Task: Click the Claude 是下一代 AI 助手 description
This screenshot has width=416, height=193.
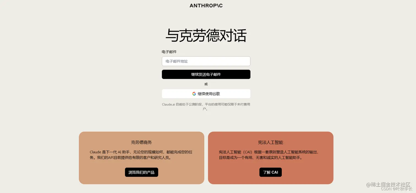Action: [141, 155]
